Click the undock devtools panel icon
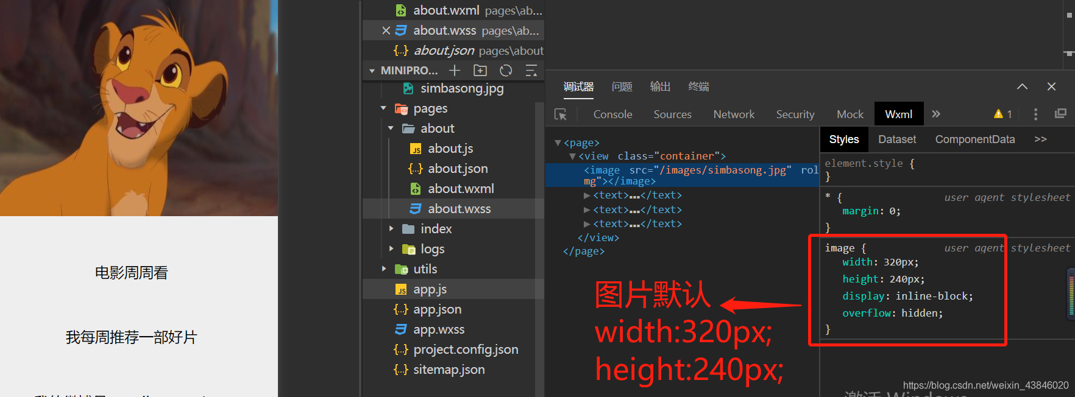This screenshot has height=397, width=1075. point(1060,114)
